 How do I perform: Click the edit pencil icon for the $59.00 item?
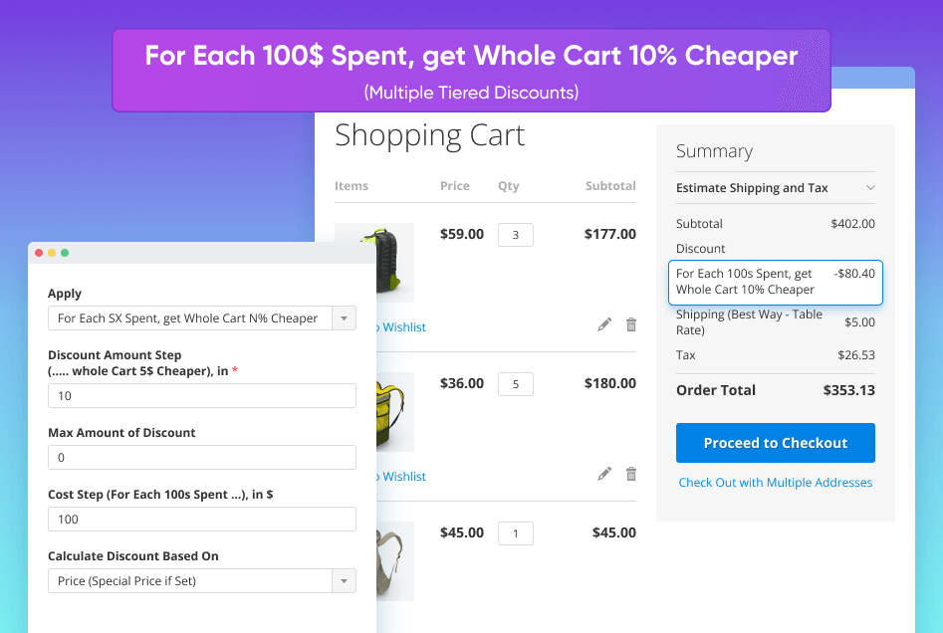tap(604, 324)
